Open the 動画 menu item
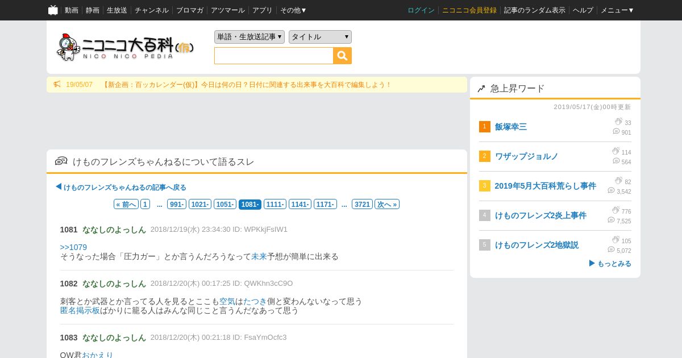 [72, 10]
